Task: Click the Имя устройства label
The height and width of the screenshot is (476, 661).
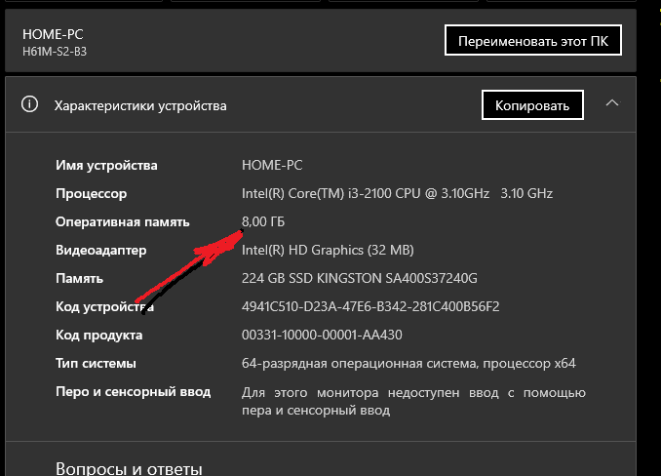Action: click(x=106, y=165)
